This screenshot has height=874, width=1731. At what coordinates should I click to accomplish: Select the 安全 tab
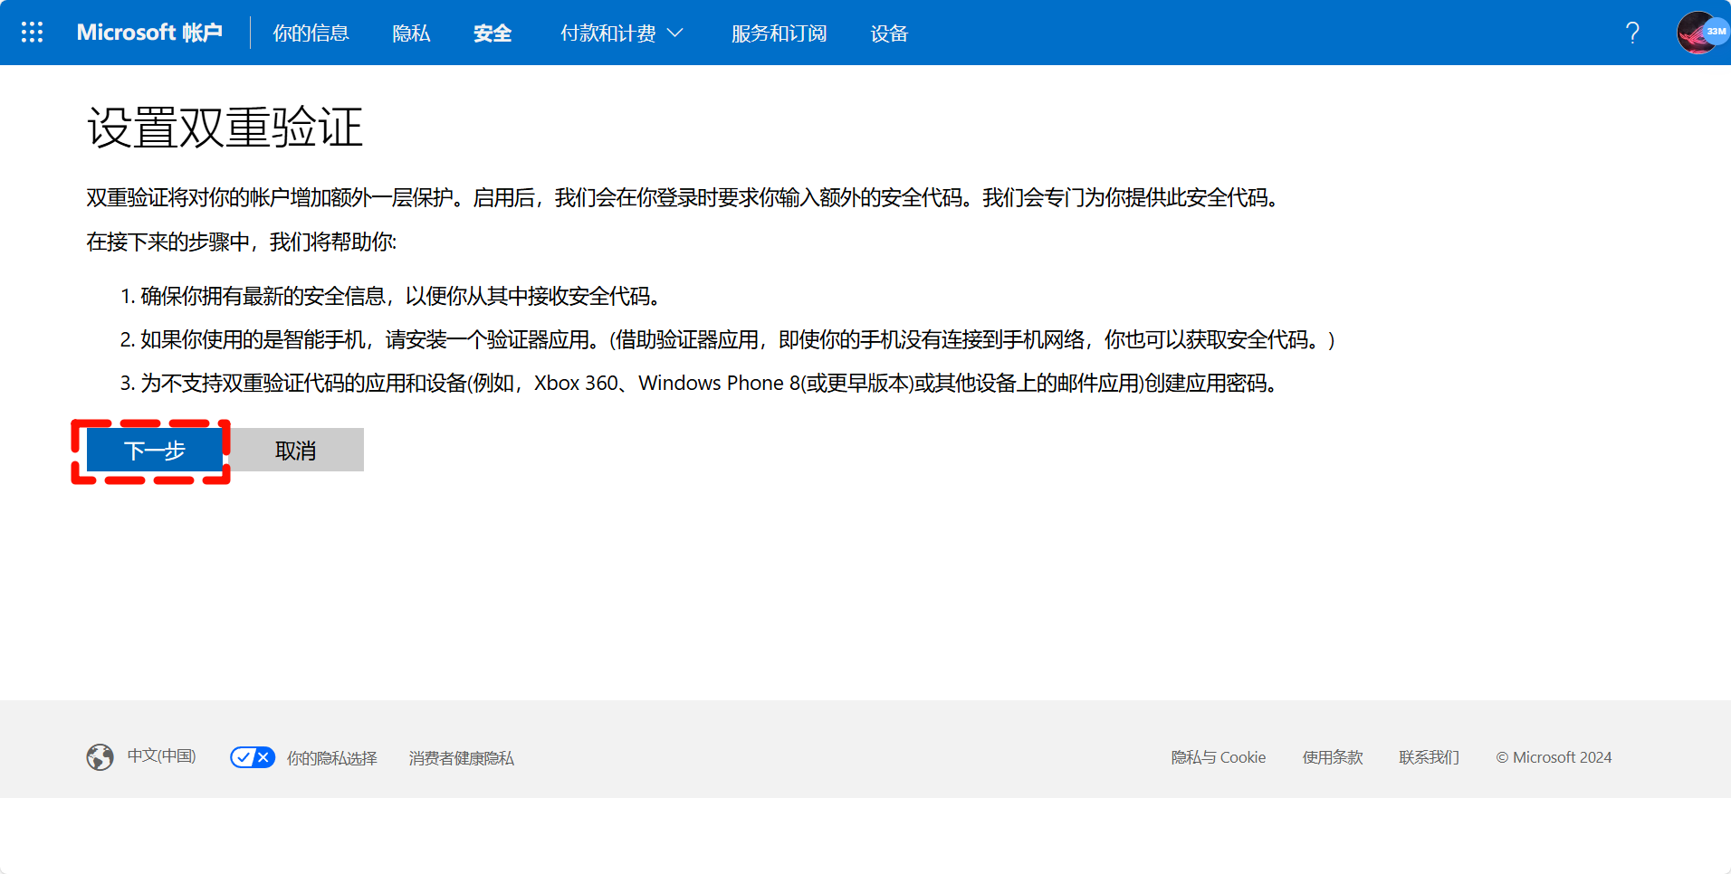tap(493, 33)
